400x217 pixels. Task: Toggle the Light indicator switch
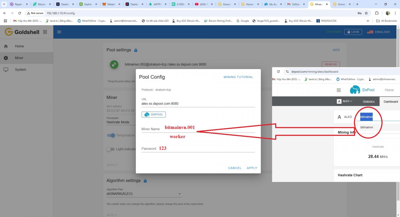coord(110,149)
